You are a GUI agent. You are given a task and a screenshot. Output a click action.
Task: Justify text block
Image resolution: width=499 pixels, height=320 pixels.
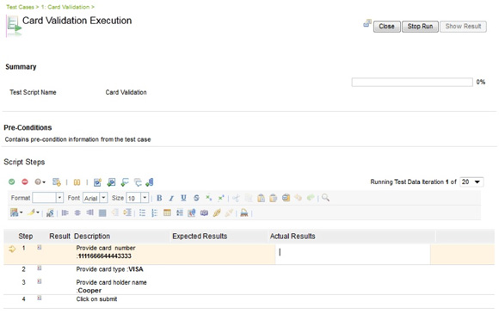tap(102, 212)
